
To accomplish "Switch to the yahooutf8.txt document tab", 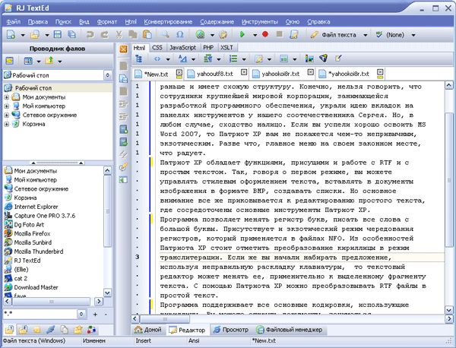I will (214, 74).
